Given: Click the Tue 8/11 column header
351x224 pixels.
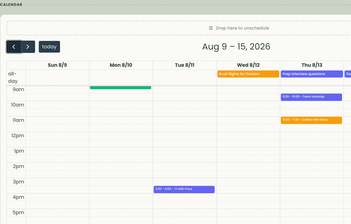Looking at the screenshot, I should coord(184,65).
